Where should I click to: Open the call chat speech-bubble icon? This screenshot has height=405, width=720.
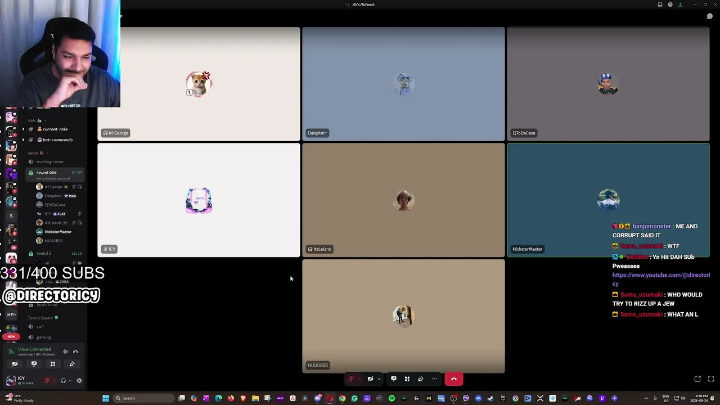click(710, 16)
